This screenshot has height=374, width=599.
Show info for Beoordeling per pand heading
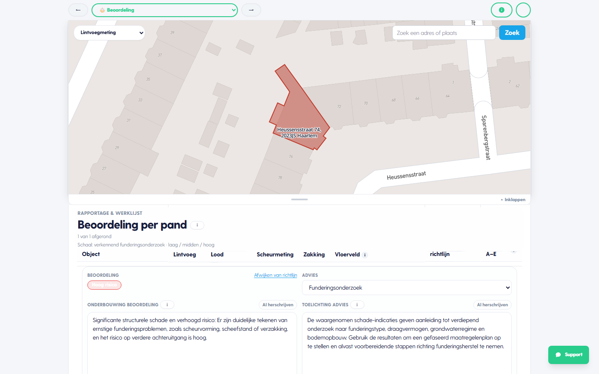click(197, 225)
